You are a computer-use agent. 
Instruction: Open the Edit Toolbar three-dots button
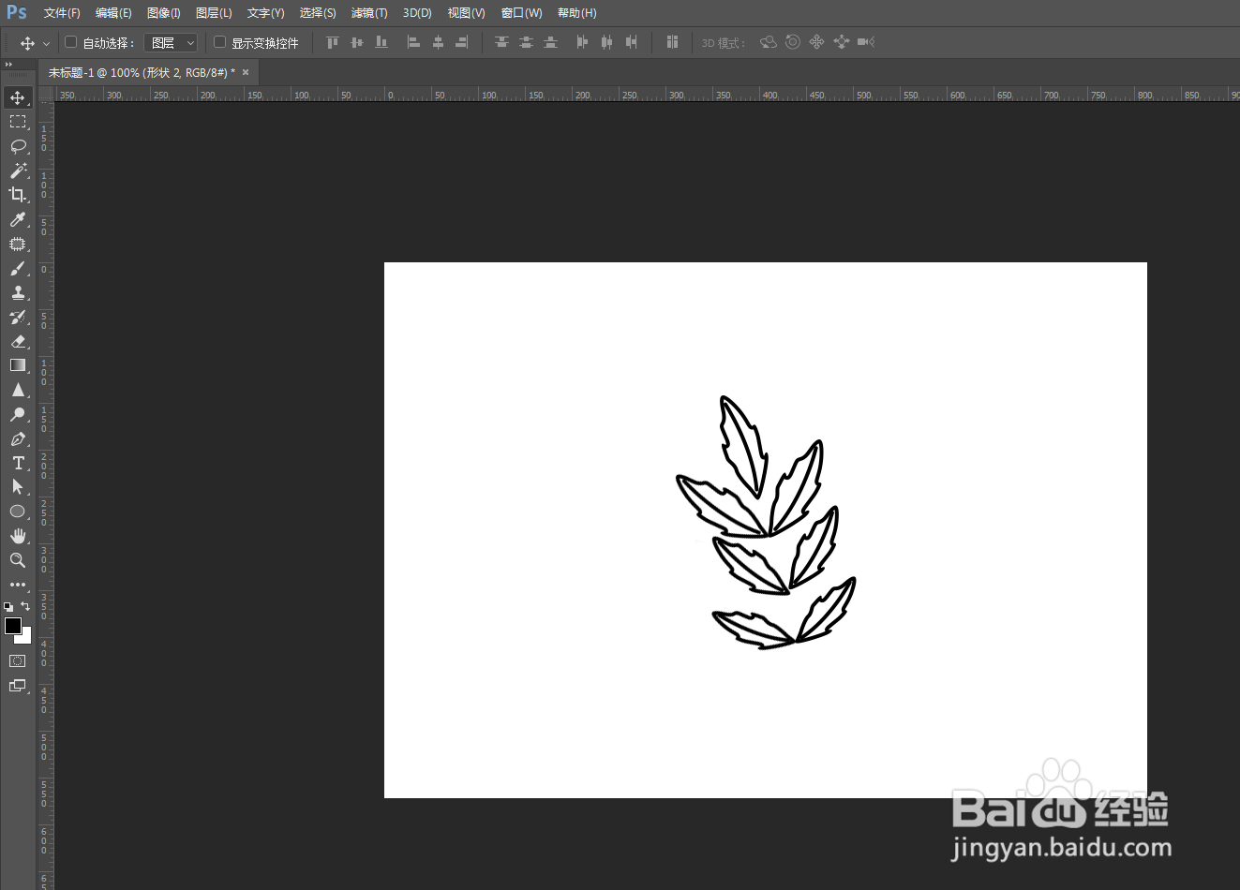tap(18, 585)
